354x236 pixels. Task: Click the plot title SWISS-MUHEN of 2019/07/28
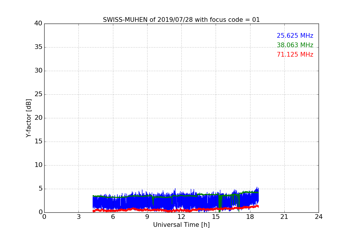tap(181, 20)
